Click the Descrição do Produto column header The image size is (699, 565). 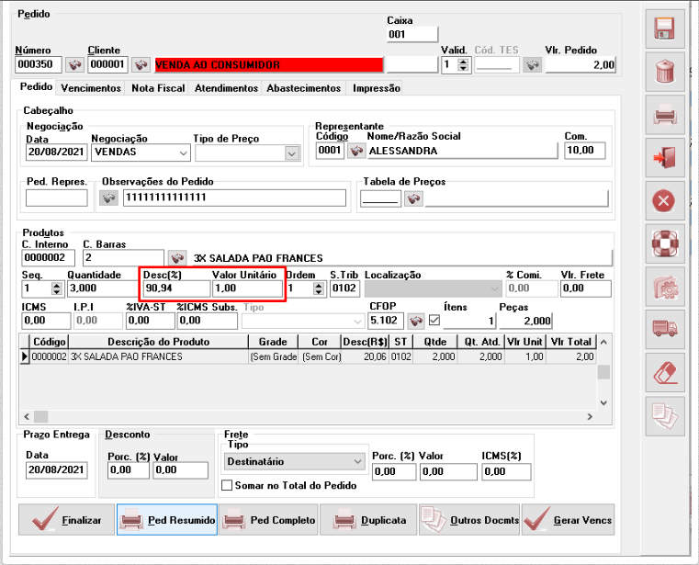click(158, 342)
